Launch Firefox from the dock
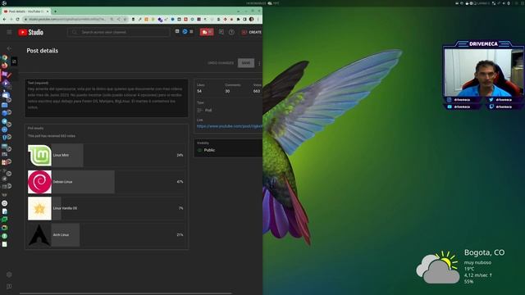Image resolution: width=525 pixels, height=295 pixels. (x=4, y=66)
